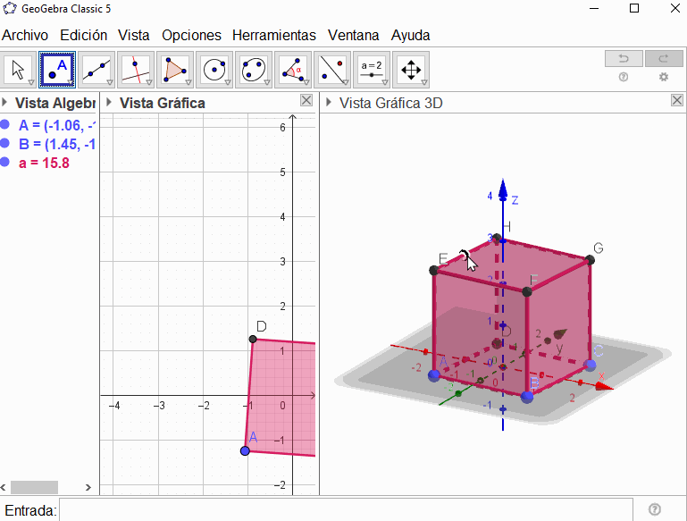Select vertex E of the 3D cube
Screen dimensions: 687x521
click(434, 271)
